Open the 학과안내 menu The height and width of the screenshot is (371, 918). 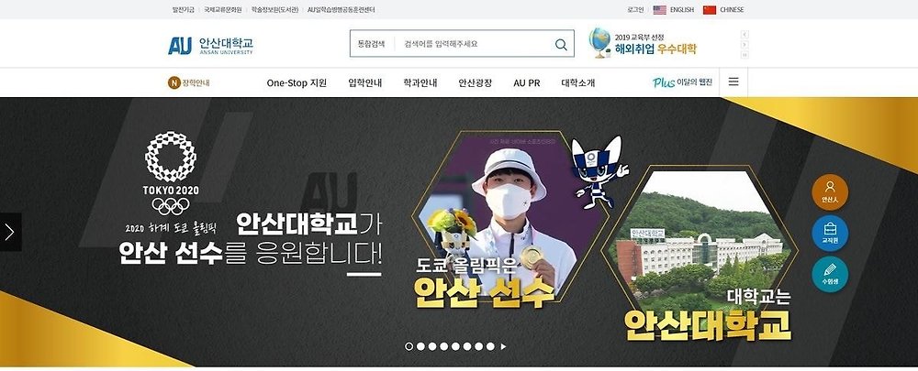pyautogui.click(x=420, y=83)
